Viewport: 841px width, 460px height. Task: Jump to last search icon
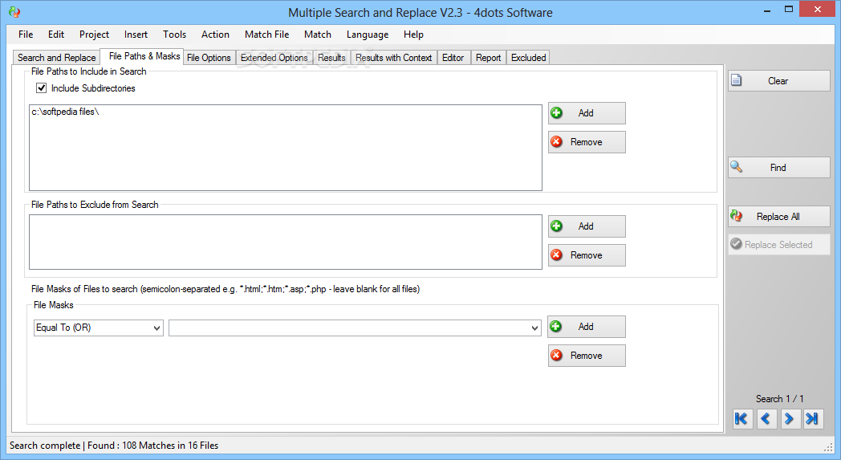[813, 418]
